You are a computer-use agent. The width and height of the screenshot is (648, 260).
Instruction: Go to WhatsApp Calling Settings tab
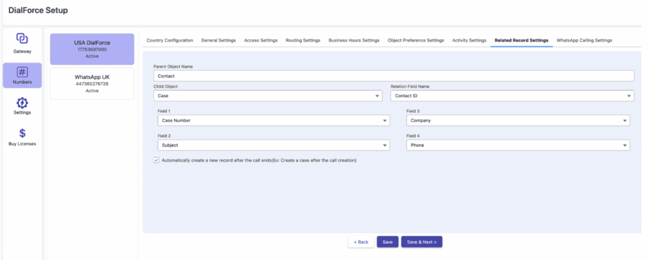point(584,40)
